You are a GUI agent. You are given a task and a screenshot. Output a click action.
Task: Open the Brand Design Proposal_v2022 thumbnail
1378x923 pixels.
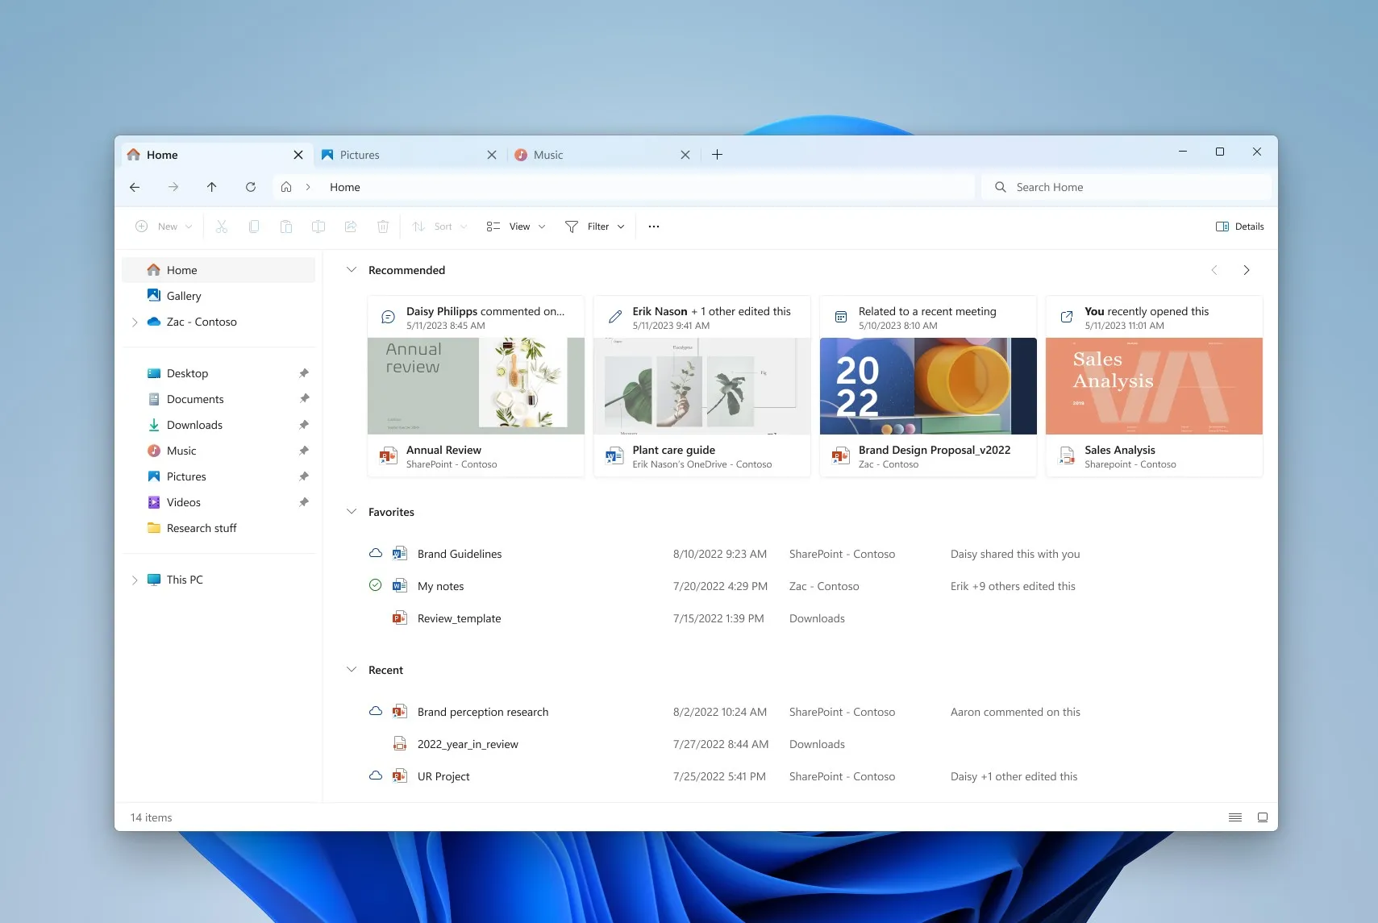[x=927, y=385]
